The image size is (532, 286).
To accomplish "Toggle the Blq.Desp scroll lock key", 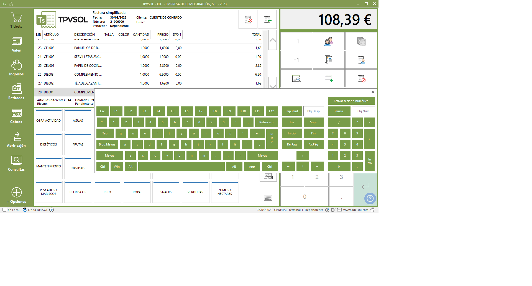I will click(313, 111).
